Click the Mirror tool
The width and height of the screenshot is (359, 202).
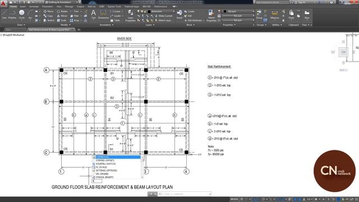[62, 16]
